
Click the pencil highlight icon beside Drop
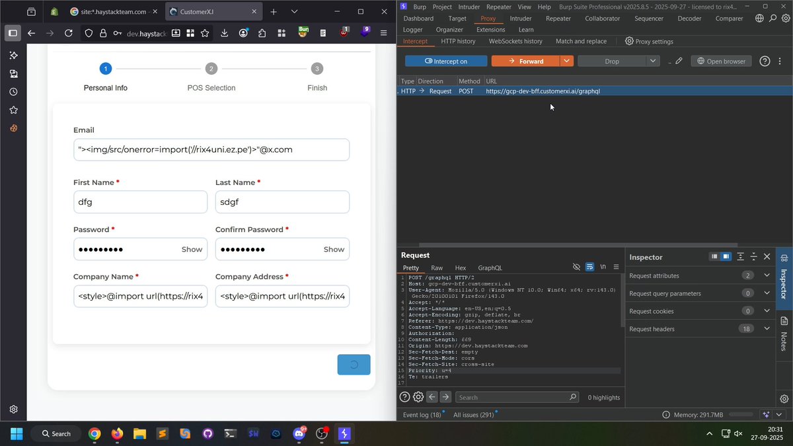[679, 61]
